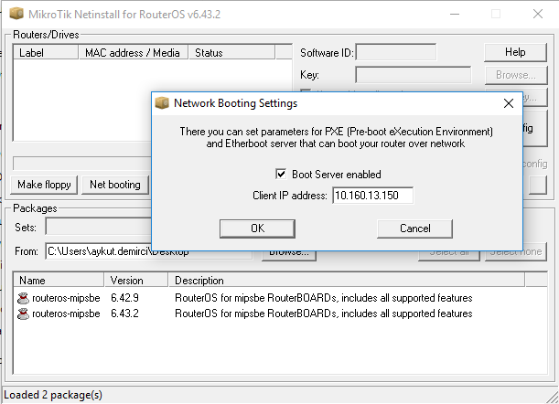This screenshot has height=404, width=559.
Task: Select the version 6.43.2 cell
Action: click(x=124, y=314)
